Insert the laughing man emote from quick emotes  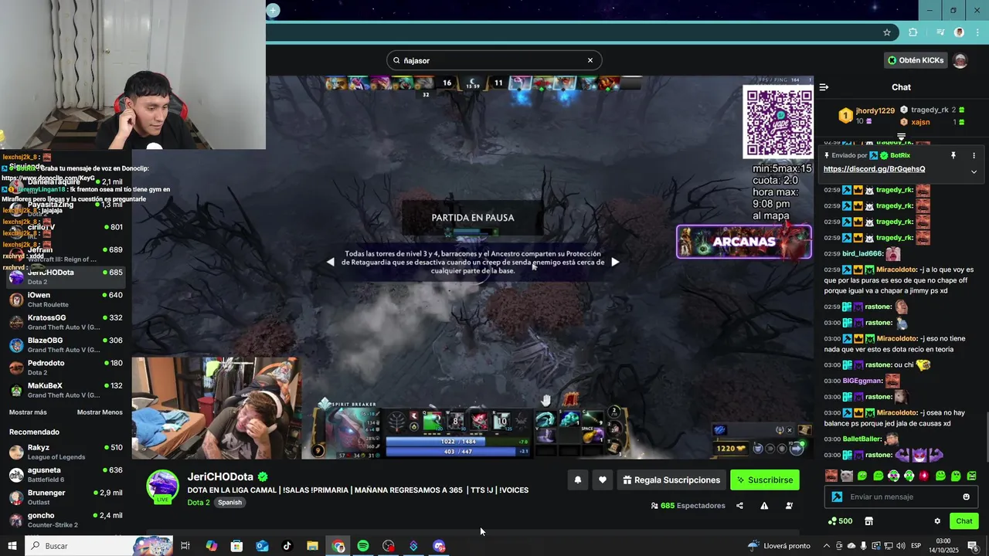pos(831,476)
